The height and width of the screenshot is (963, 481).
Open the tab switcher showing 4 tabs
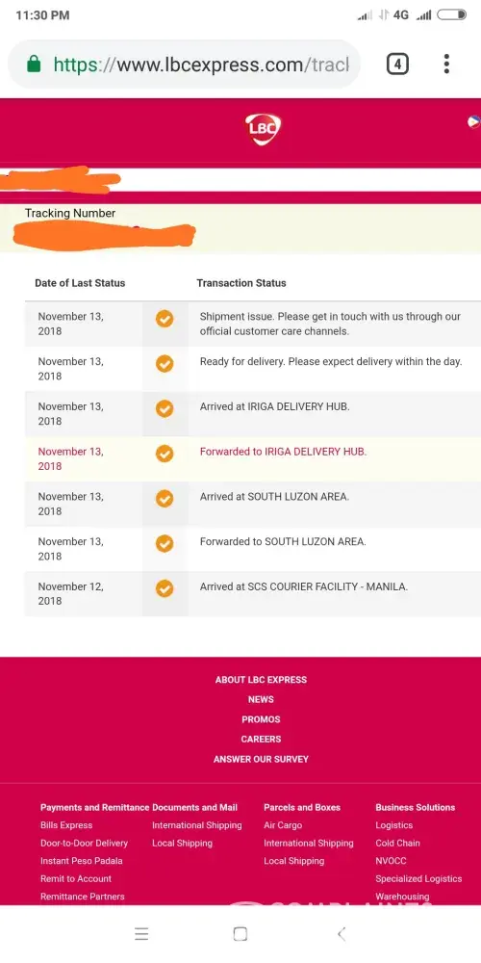click(x=397, y=64)
